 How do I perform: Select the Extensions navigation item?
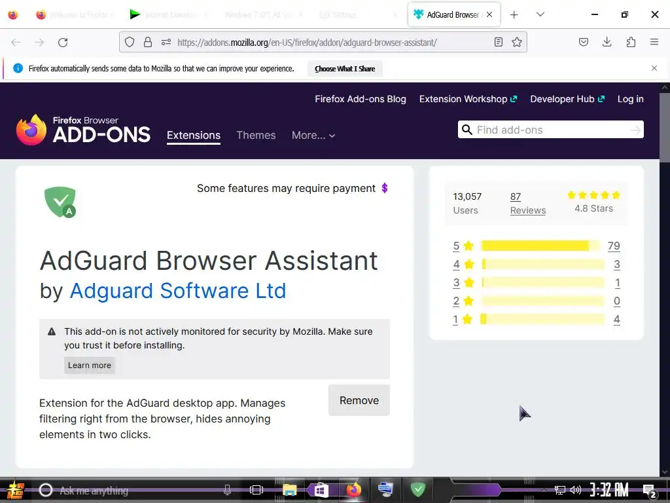(x=194, y=135)
